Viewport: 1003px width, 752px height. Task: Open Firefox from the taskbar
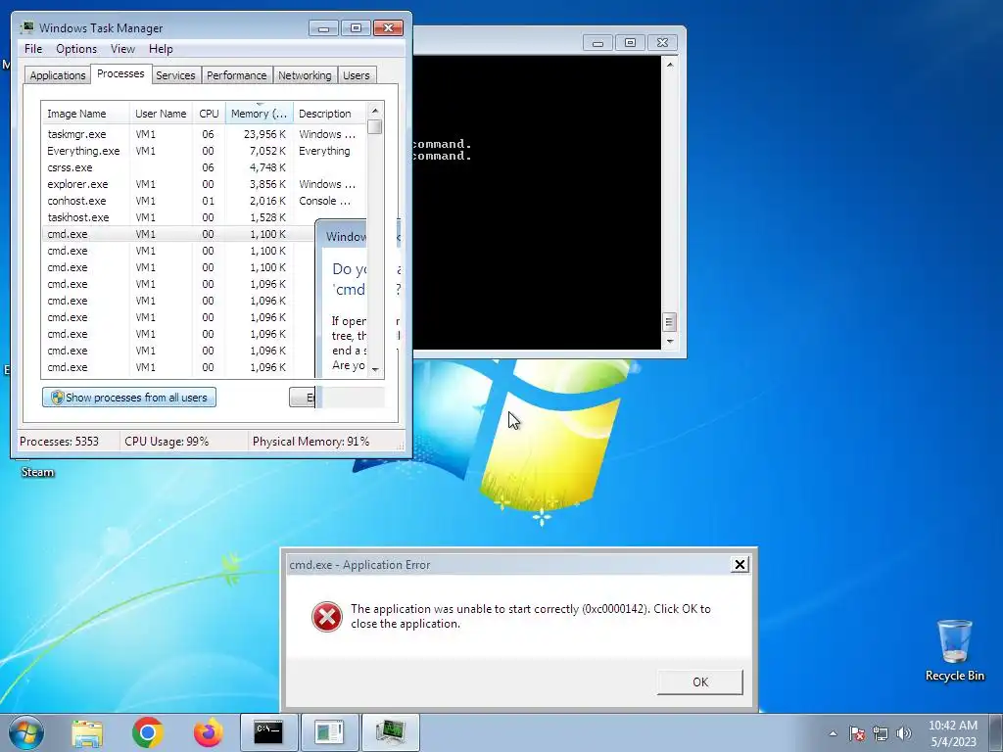pyautogui.click(x=209, y=732)
